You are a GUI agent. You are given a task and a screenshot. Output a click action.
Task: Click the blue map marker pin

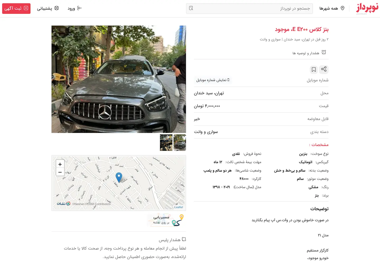pyautogui.click(x=119, y=177)
